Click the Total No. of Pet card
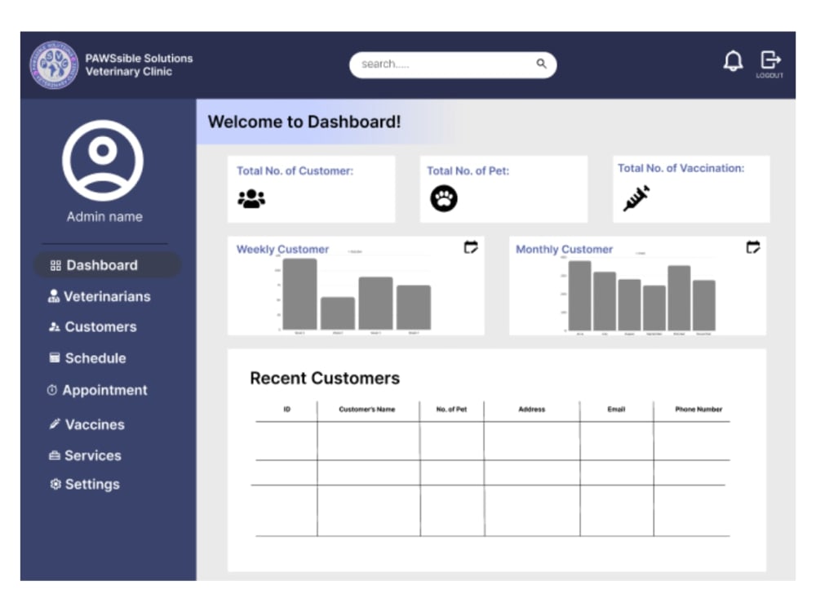Viewport: 816px width, 612px height. coord(503,189)
